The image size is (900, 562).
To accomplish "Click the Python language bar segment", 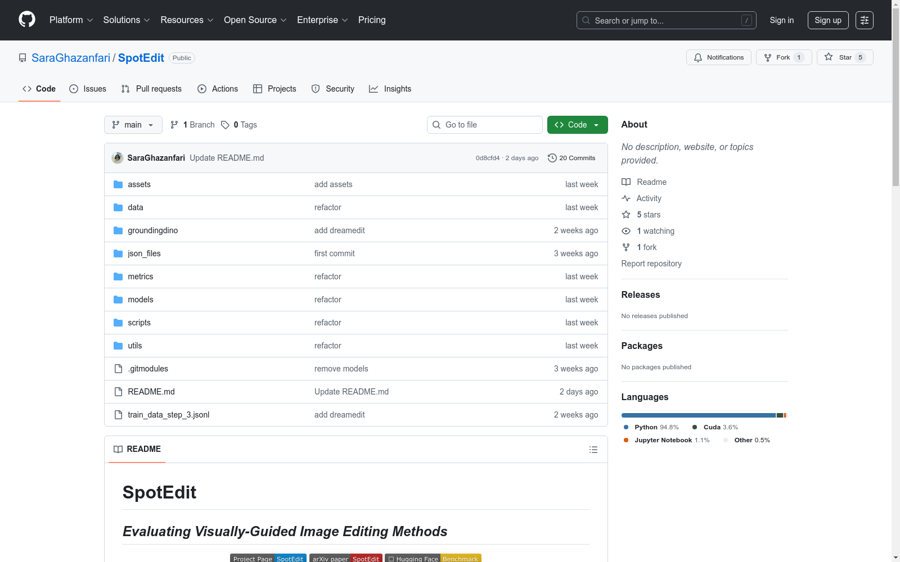I will click(x=699, y=415).
